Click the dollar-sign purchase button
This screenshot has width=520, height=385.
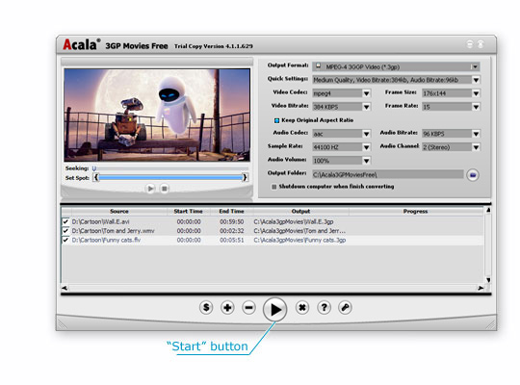click(206, 308)
